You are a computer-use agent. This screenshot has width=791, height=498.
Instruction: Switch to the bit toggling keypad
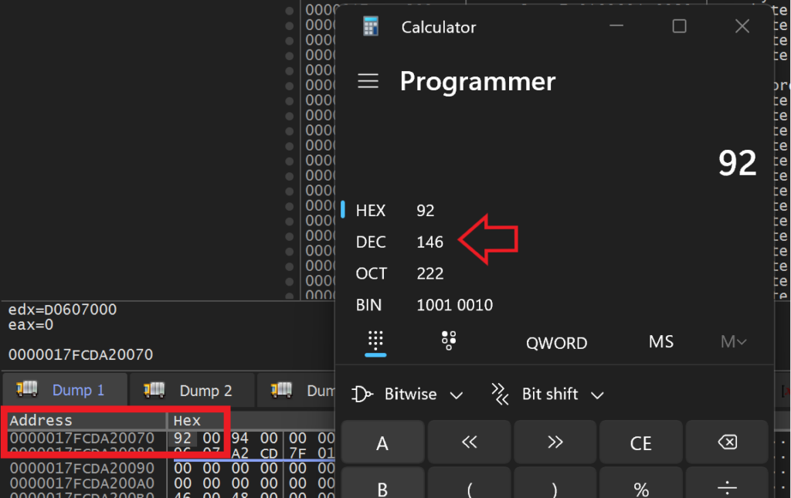[x=448, y=341]
